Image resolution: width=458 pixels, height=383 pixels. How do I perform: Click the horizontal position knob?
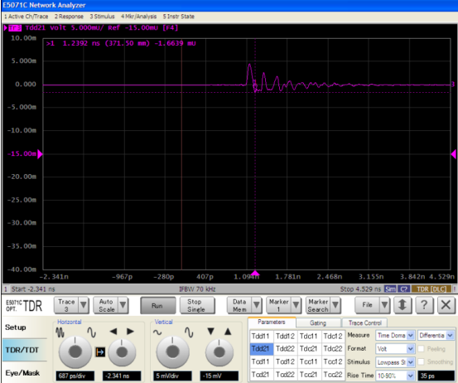[x=122, y=352]
